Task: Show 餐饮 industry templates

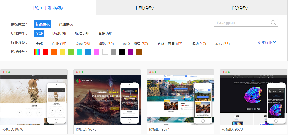Action: coord(106,44)
